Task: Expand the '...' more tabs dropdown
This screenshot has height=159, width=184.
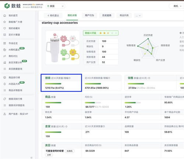Action: (x=138, y=15)
